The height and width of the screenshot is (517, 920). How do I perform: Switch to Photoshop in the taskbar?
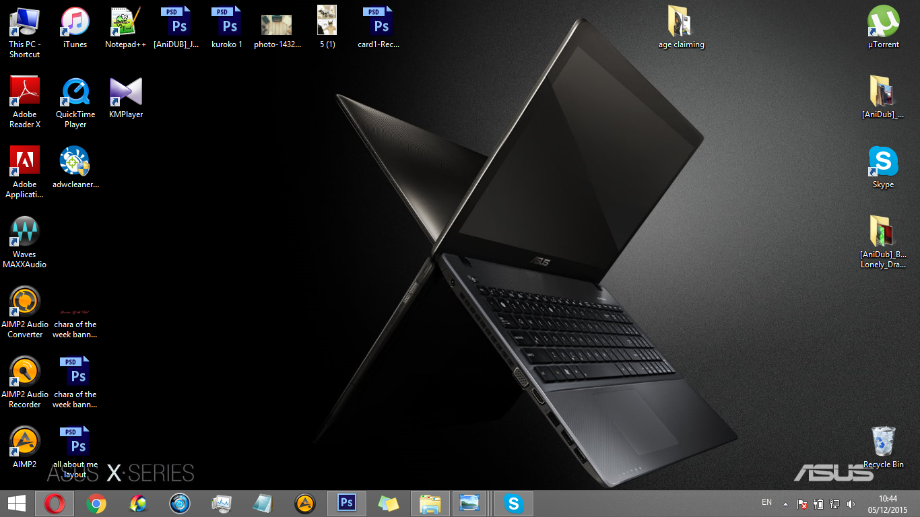[x=347, y=504]
